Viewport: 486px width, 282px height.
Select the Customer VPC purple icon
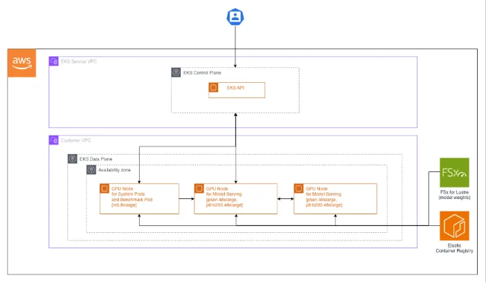point(53,140)
